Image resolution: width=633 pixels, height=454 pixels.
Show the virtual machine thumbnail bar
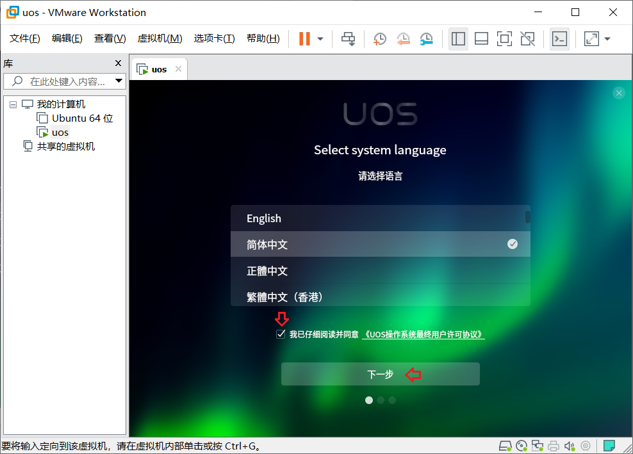(x=481, y=38)
